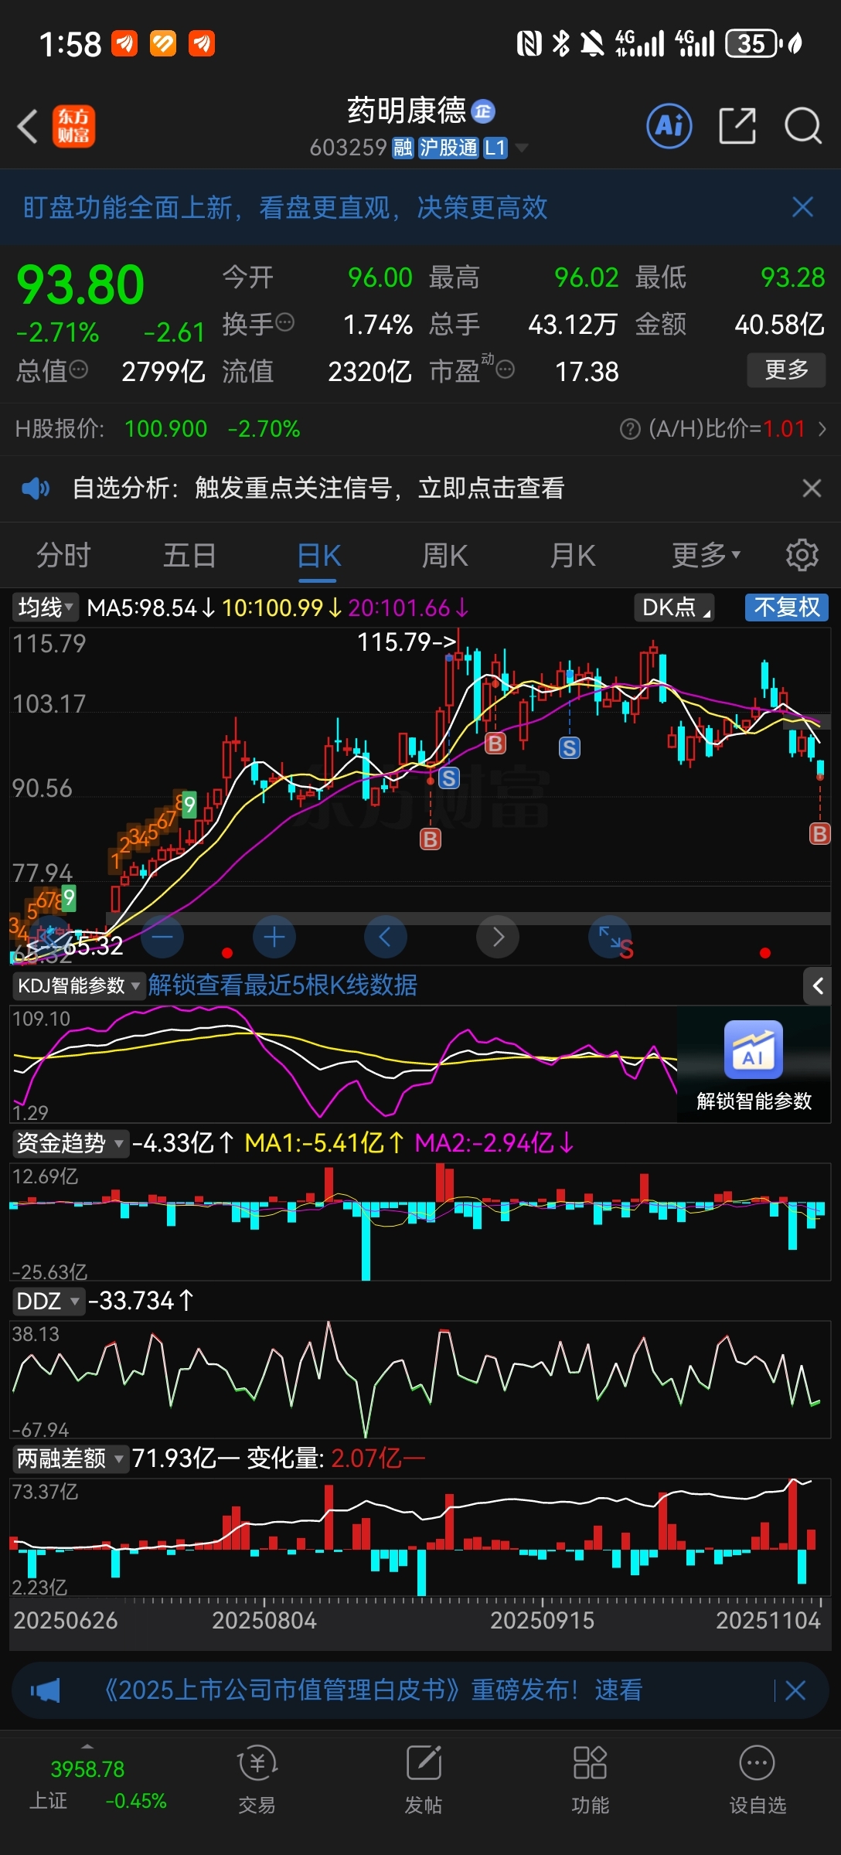
Task: Zoom in chart with plus button
Action: click(274, 937)
